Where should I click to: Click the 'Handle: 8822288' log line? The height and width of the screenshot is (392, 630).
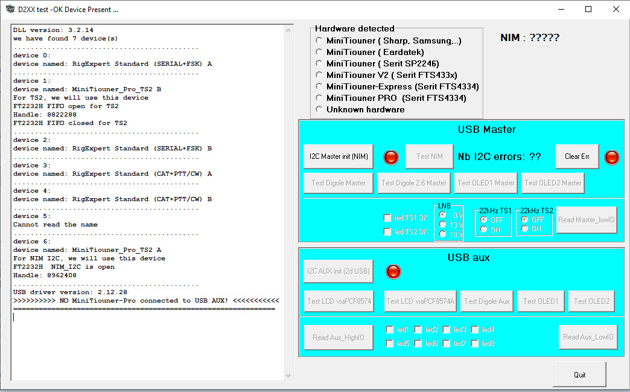45,115
